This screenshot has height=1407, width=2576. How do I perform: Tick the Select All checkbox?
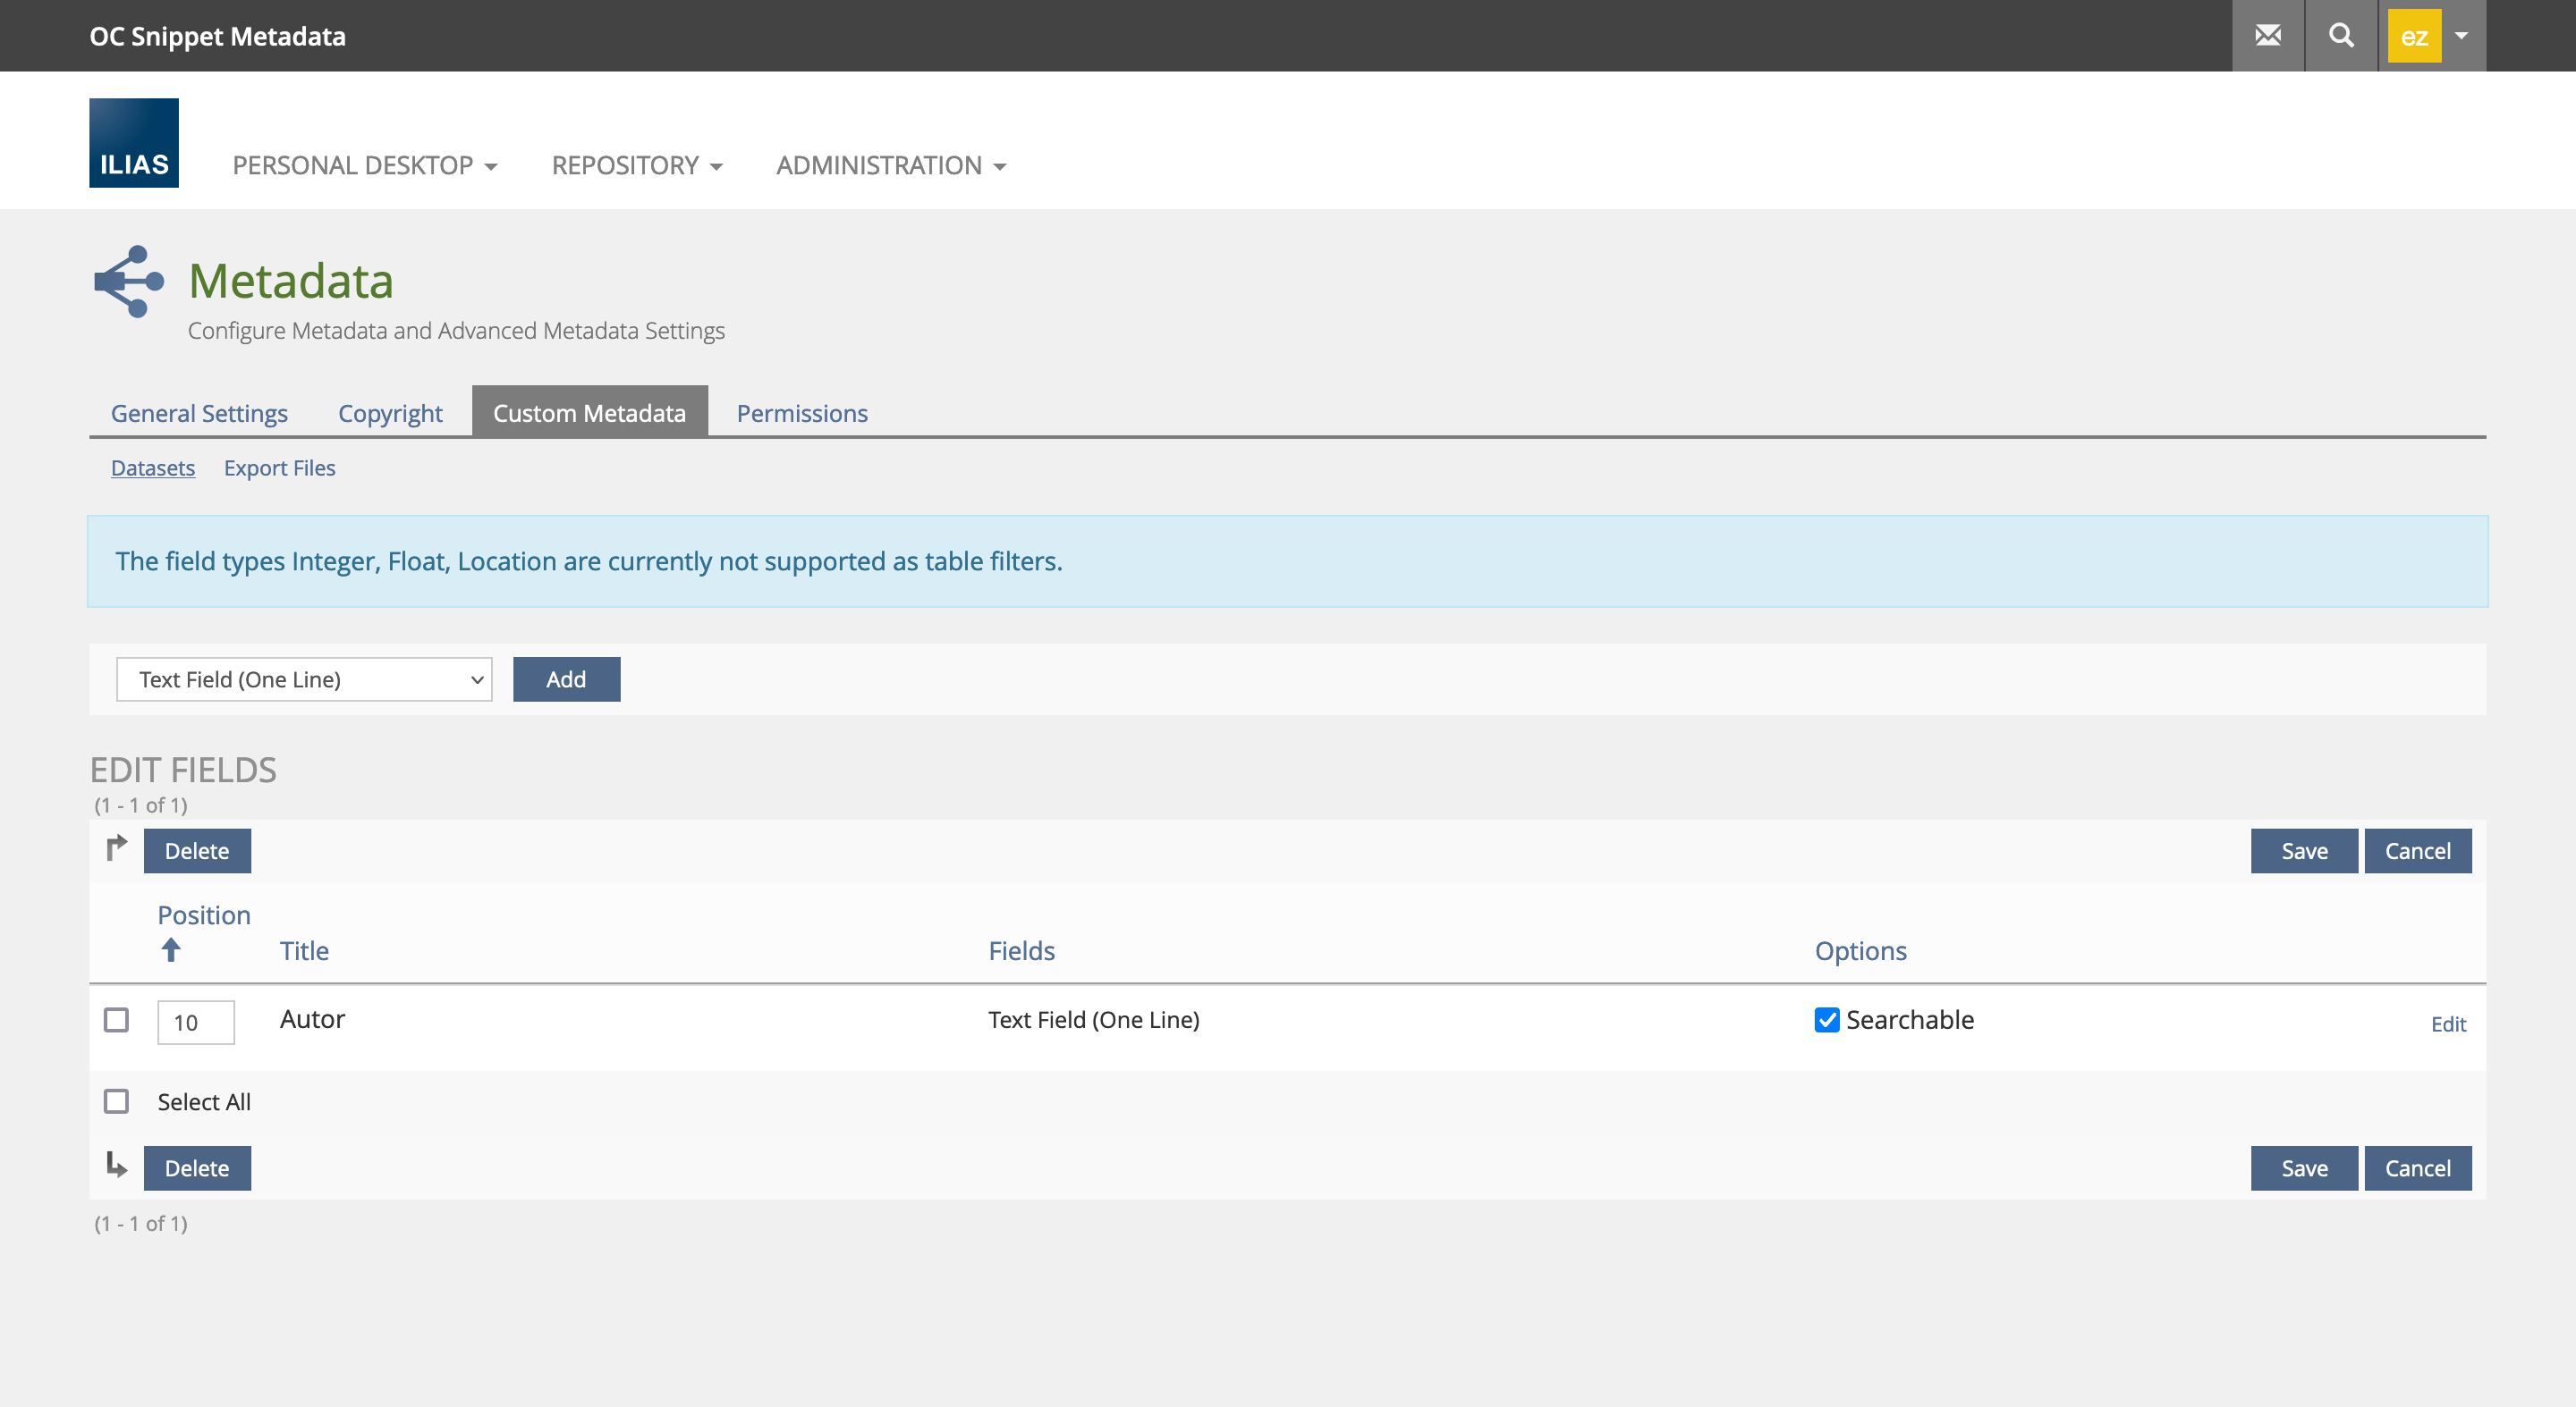pyautogui.click(x=117, y=1101)
